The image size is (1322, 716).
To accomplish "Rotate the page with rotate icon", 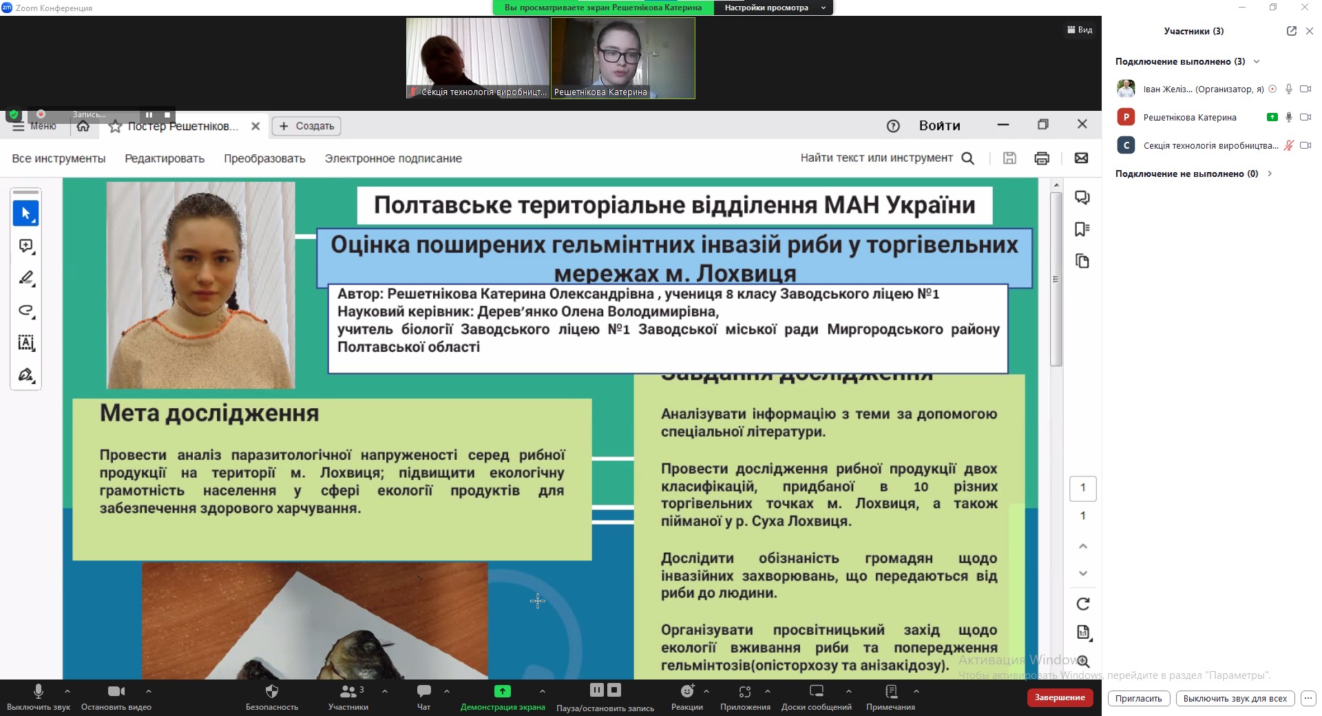I will pyautogui.click(x=1083, y=604).
